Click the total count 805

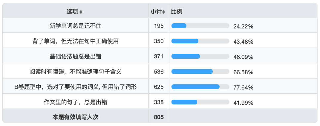159,117
